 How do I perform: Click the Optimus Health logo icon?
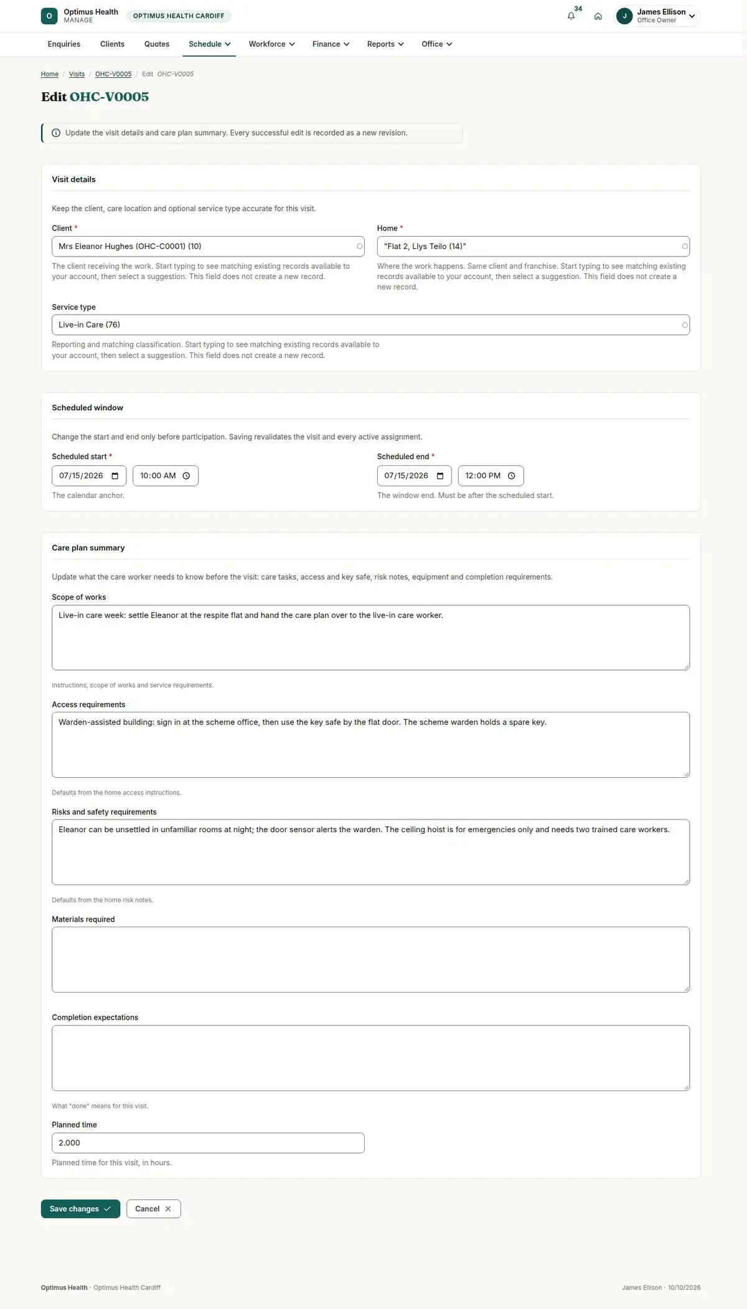coord(49,16)
